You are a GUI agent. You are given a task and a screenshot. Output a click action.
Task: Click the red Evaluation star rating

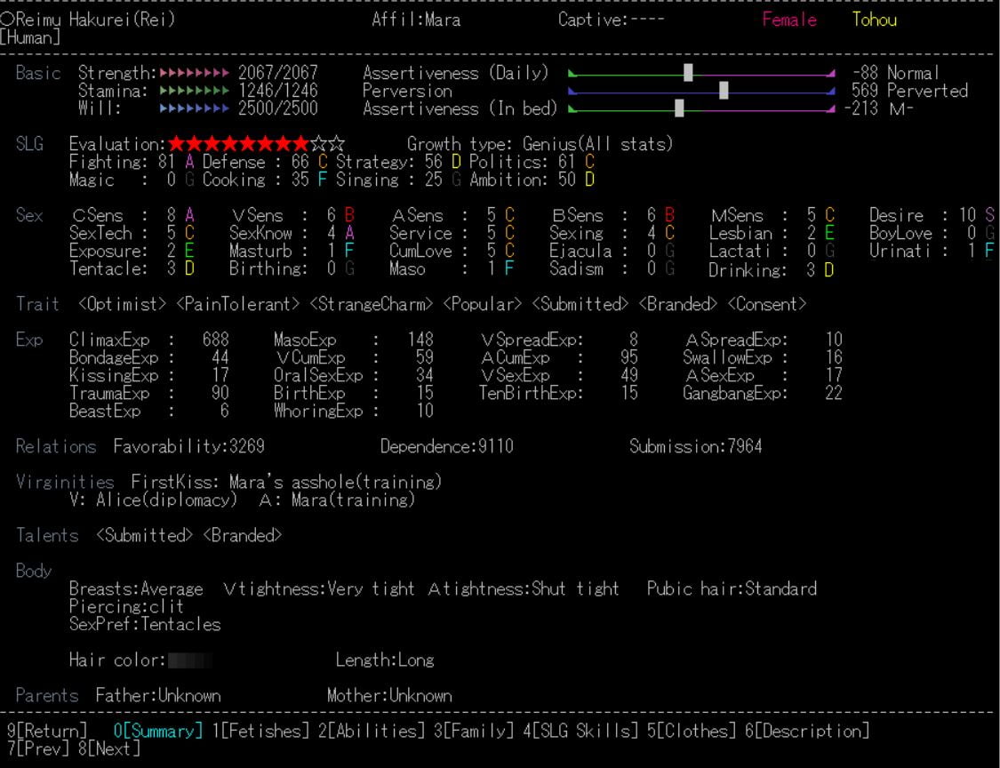[238, 144]
